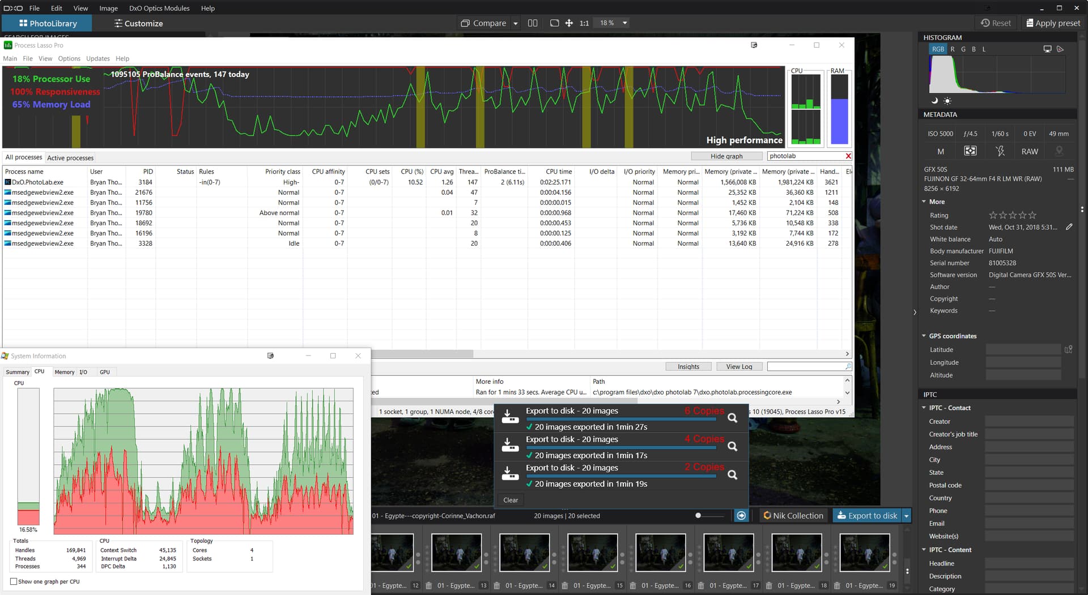This screenshot has height=595, width=1088.
Task: Show the L luminance histogram channel
Action: (984, 49)
